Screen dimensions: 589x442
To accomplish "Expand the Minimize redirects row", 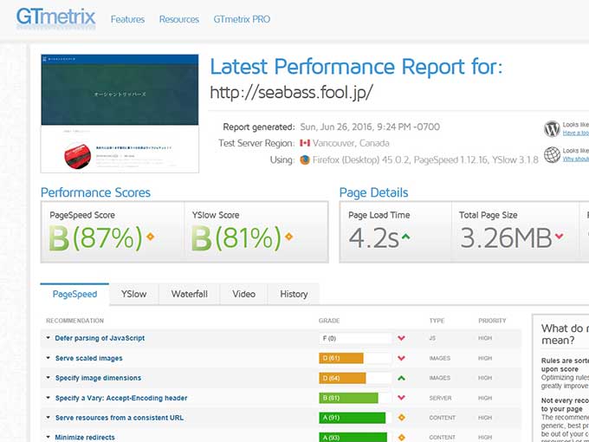I will pyautogui.click(x=85, y=438).
